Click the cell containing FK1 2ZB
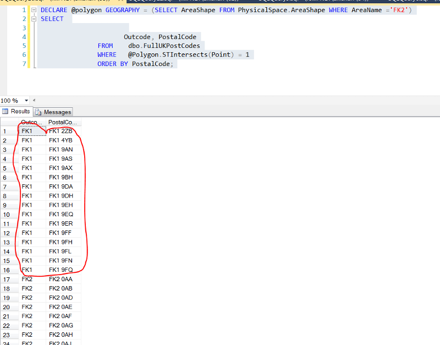Screen dimensions: 440x345 pyautogui.click(x=61, y=131)
